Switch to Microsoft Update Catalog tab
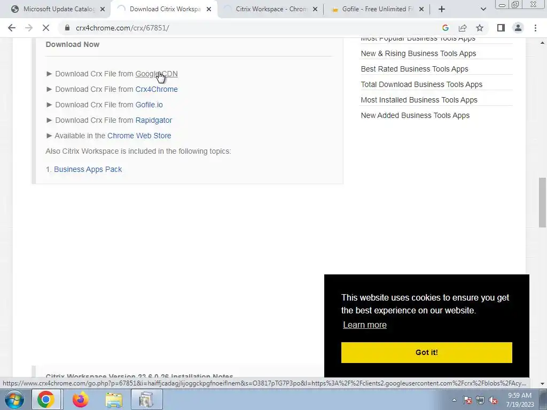The image size is (547, 410). pyautogui.click(x=59, y=10)
